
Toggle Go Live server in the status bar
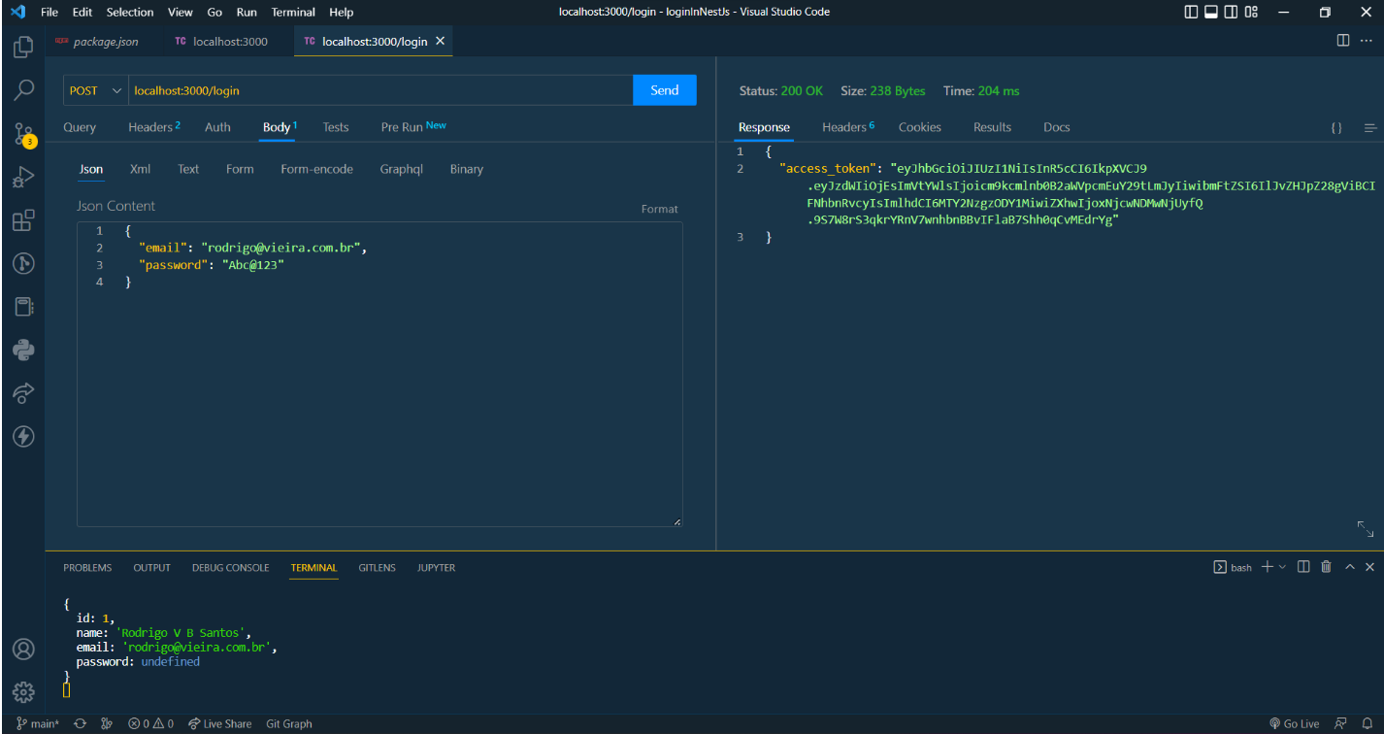pyautogui.click(x=1296, y=723)
